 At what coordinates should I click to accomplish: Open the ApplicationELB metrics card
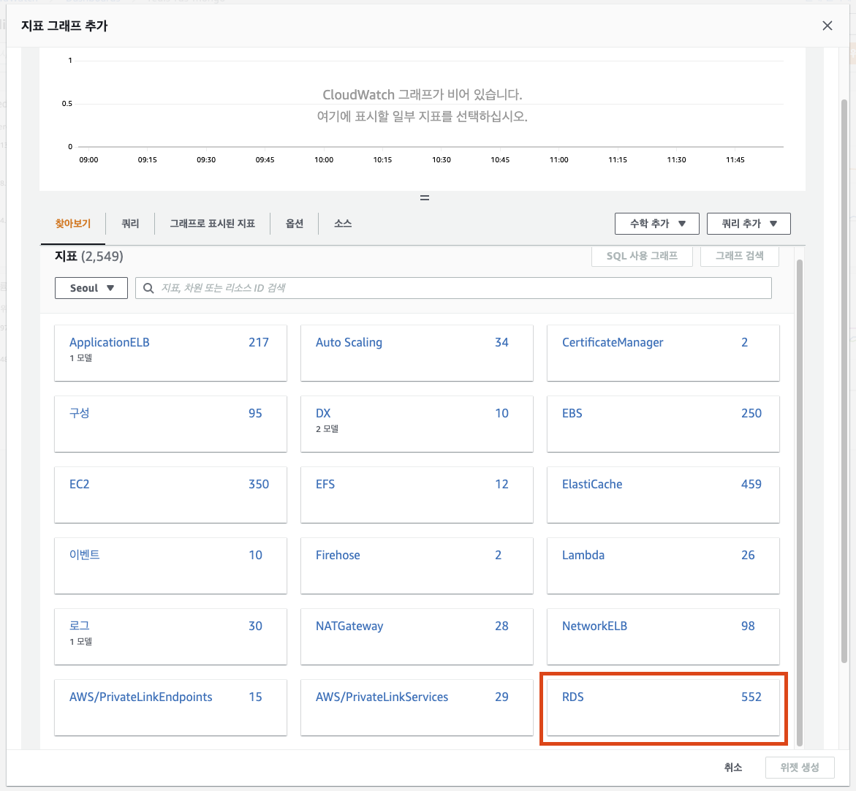170,352
